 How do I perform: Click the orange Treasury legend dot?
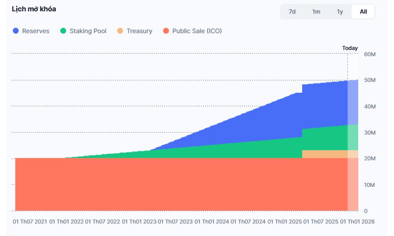pos(120,31)
